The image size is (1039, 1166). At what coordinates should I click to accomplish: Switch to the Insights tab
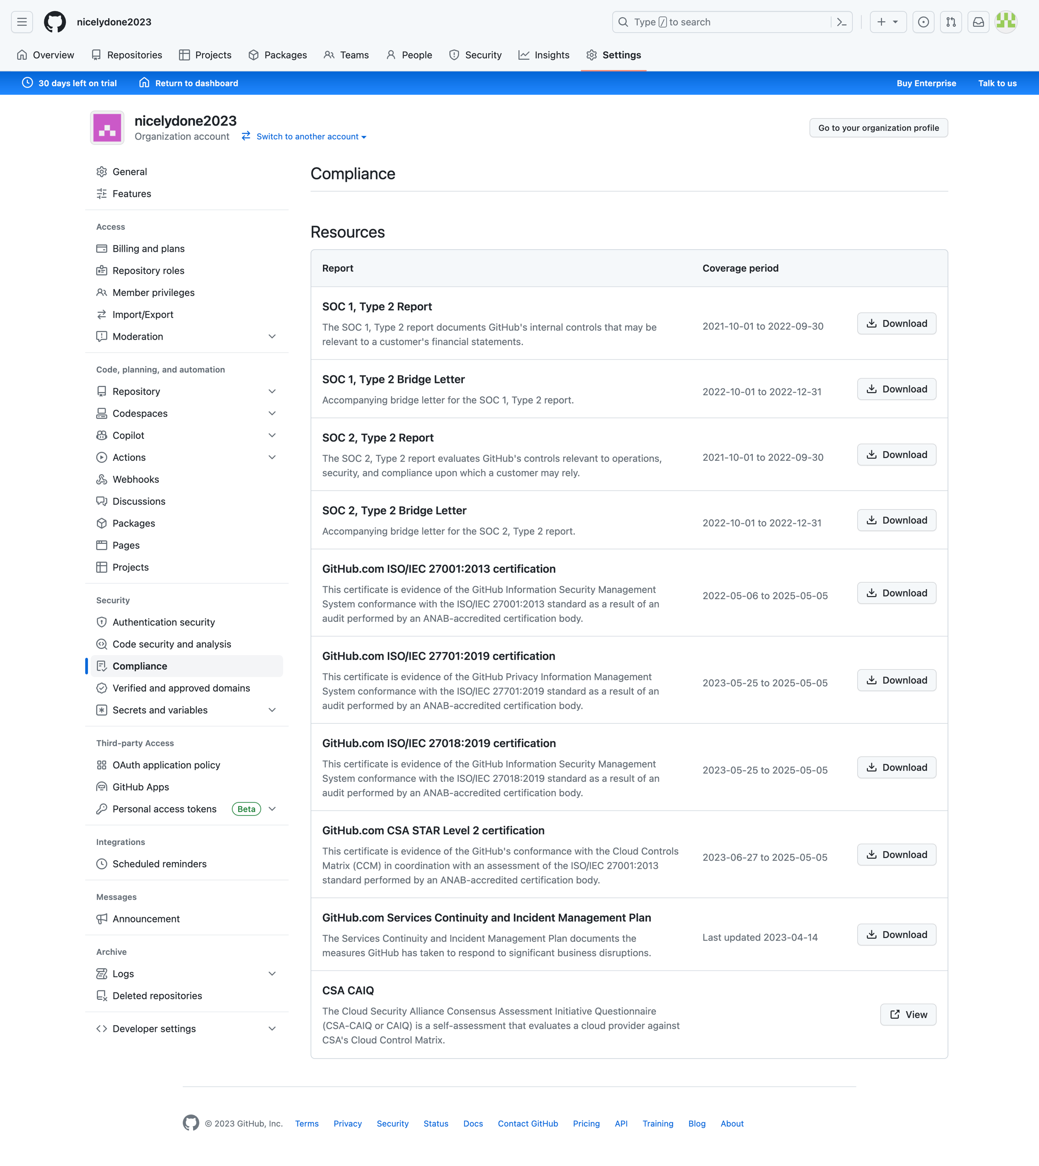pyautogui.click(x=543, y=55)
